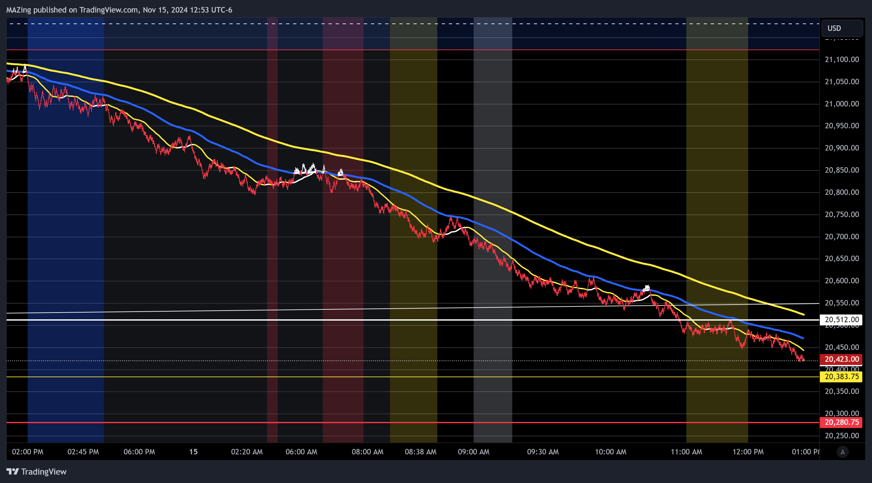The image size is (872, 483).
Task: Click the 21,100.00 price axis value
Action: (x=842, y=59)
